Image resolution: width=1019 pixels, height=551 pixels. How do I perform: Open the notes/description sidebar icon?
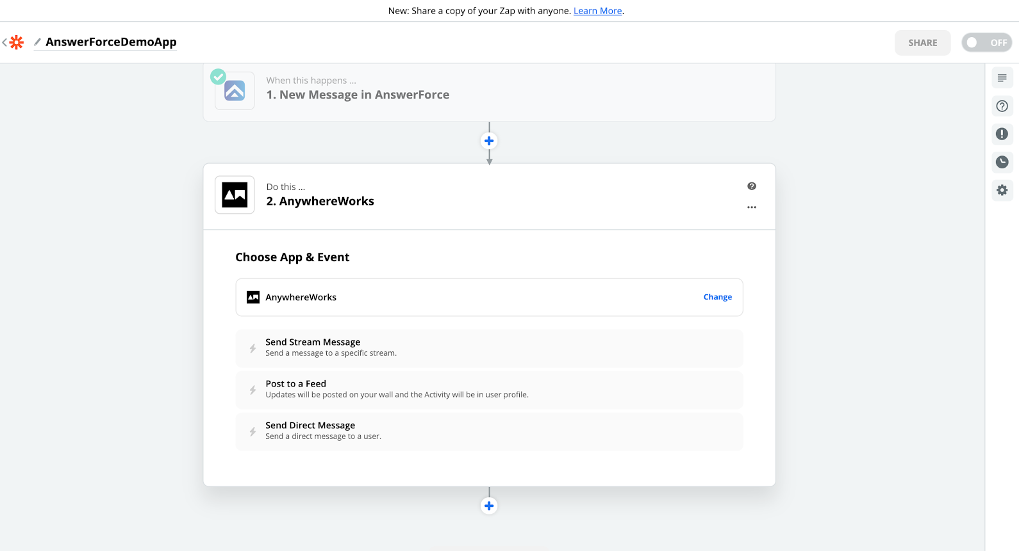1002,78
